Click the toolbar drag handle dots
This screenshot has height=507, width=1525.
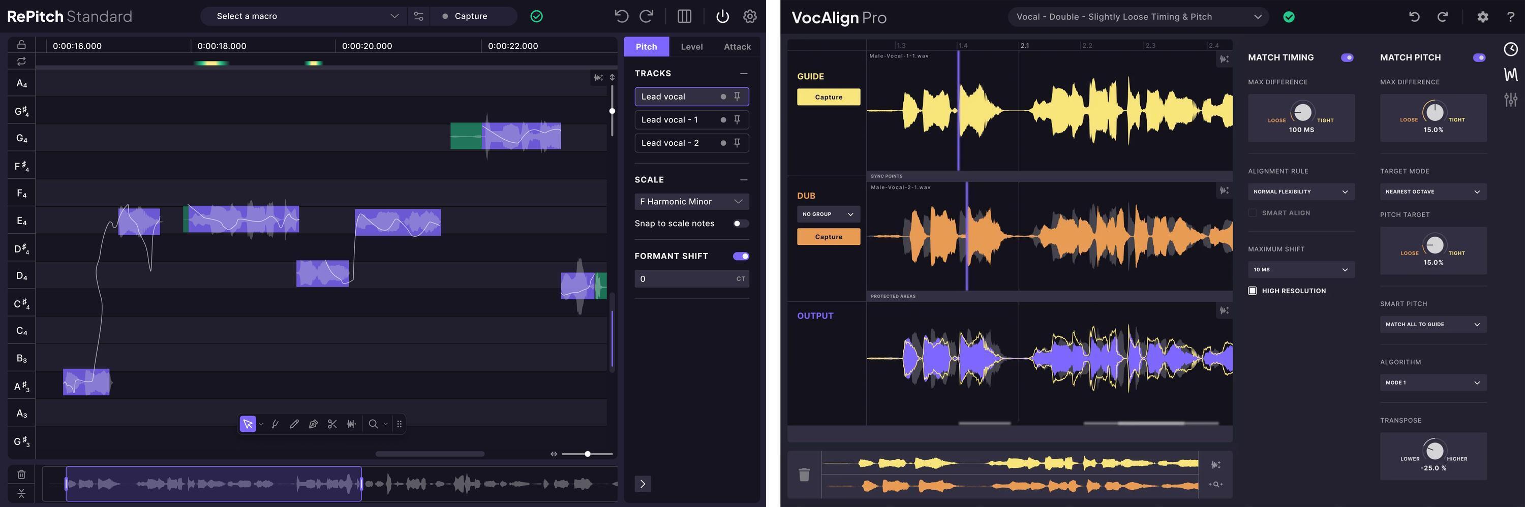(399, 424)
